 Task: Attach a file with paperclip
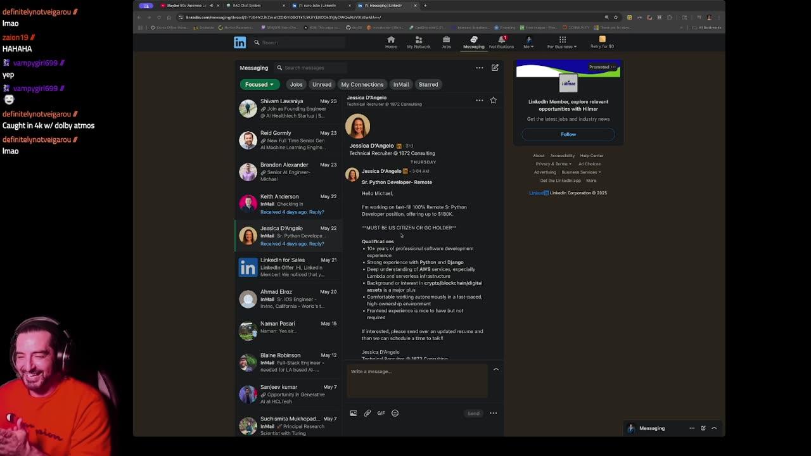[x=367, y=413]
